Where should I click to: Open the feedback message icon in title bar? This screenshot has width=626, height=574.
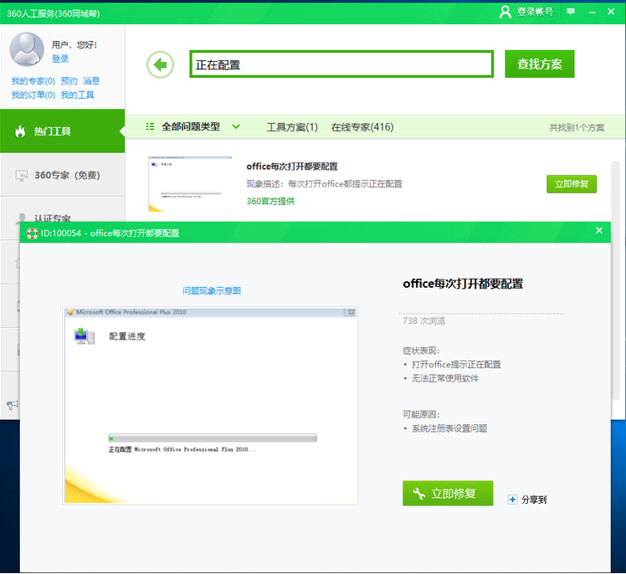pos(571,12)
